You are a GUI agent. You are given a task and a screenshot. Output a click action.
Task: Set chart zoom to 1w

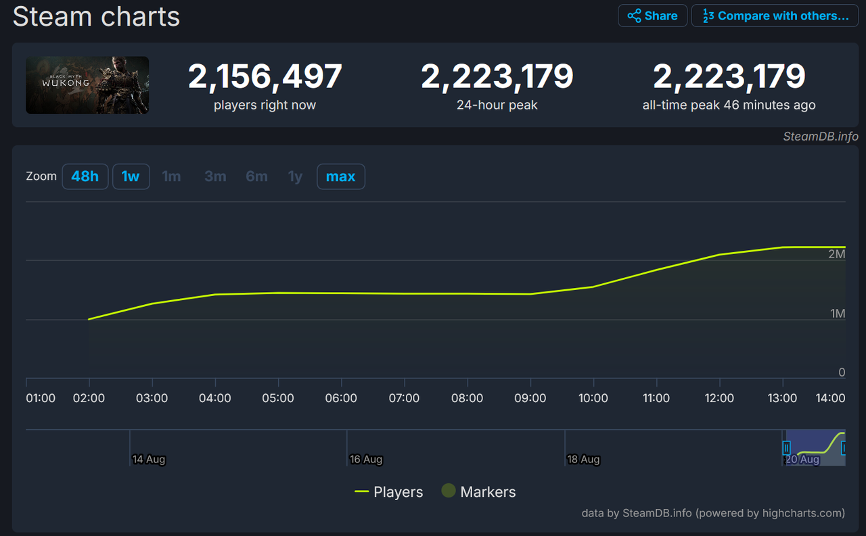click(131, 176)
